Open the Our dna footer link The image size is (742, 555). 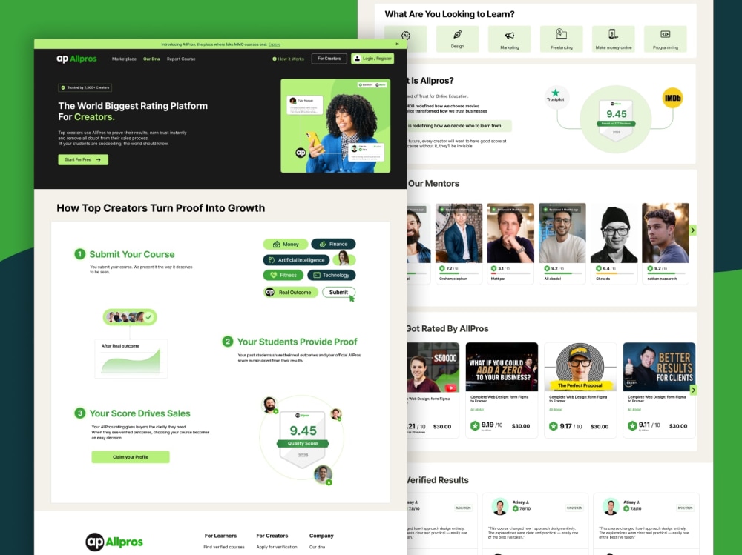[x=317, y=547]
